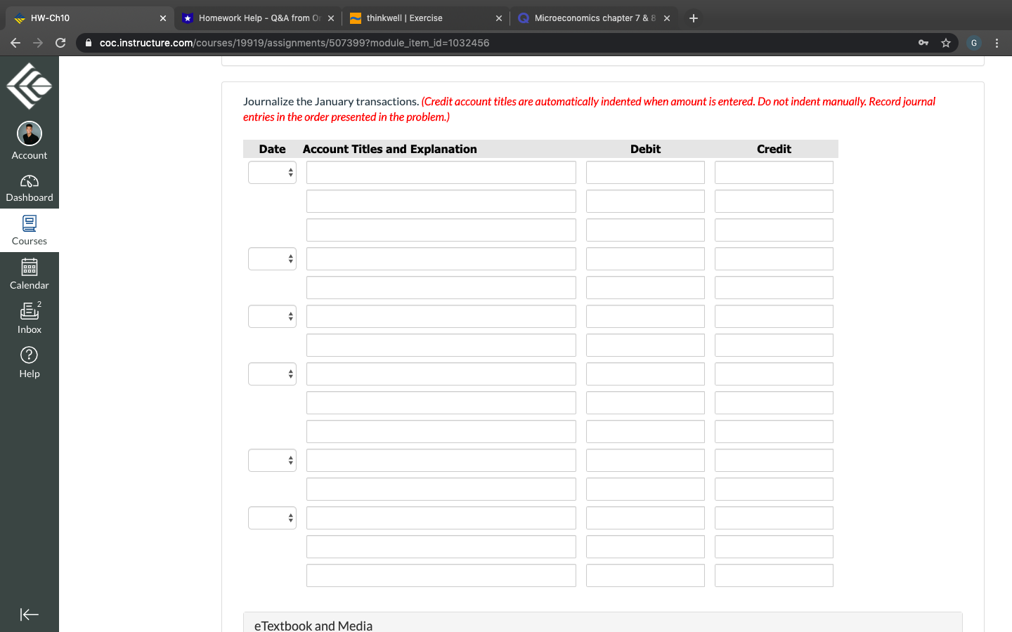Bookmark this page with the star
The height and width of the screenshot is (632, 1012).
(945, 42)
